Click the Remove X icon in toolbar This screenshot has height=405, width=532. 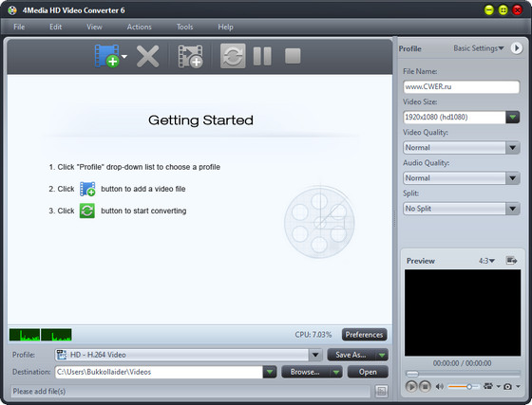pyautogui.click(x=147, y=57)
